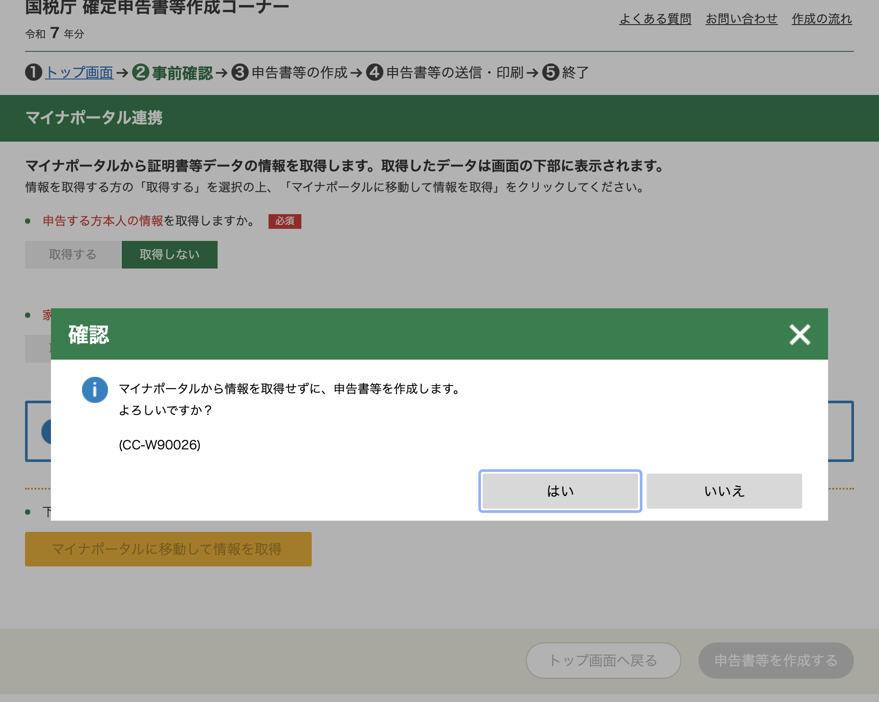Screen dimensions: 879x702
Task: Select the 取得しない toggle option
Action: [x=169, y=255]
